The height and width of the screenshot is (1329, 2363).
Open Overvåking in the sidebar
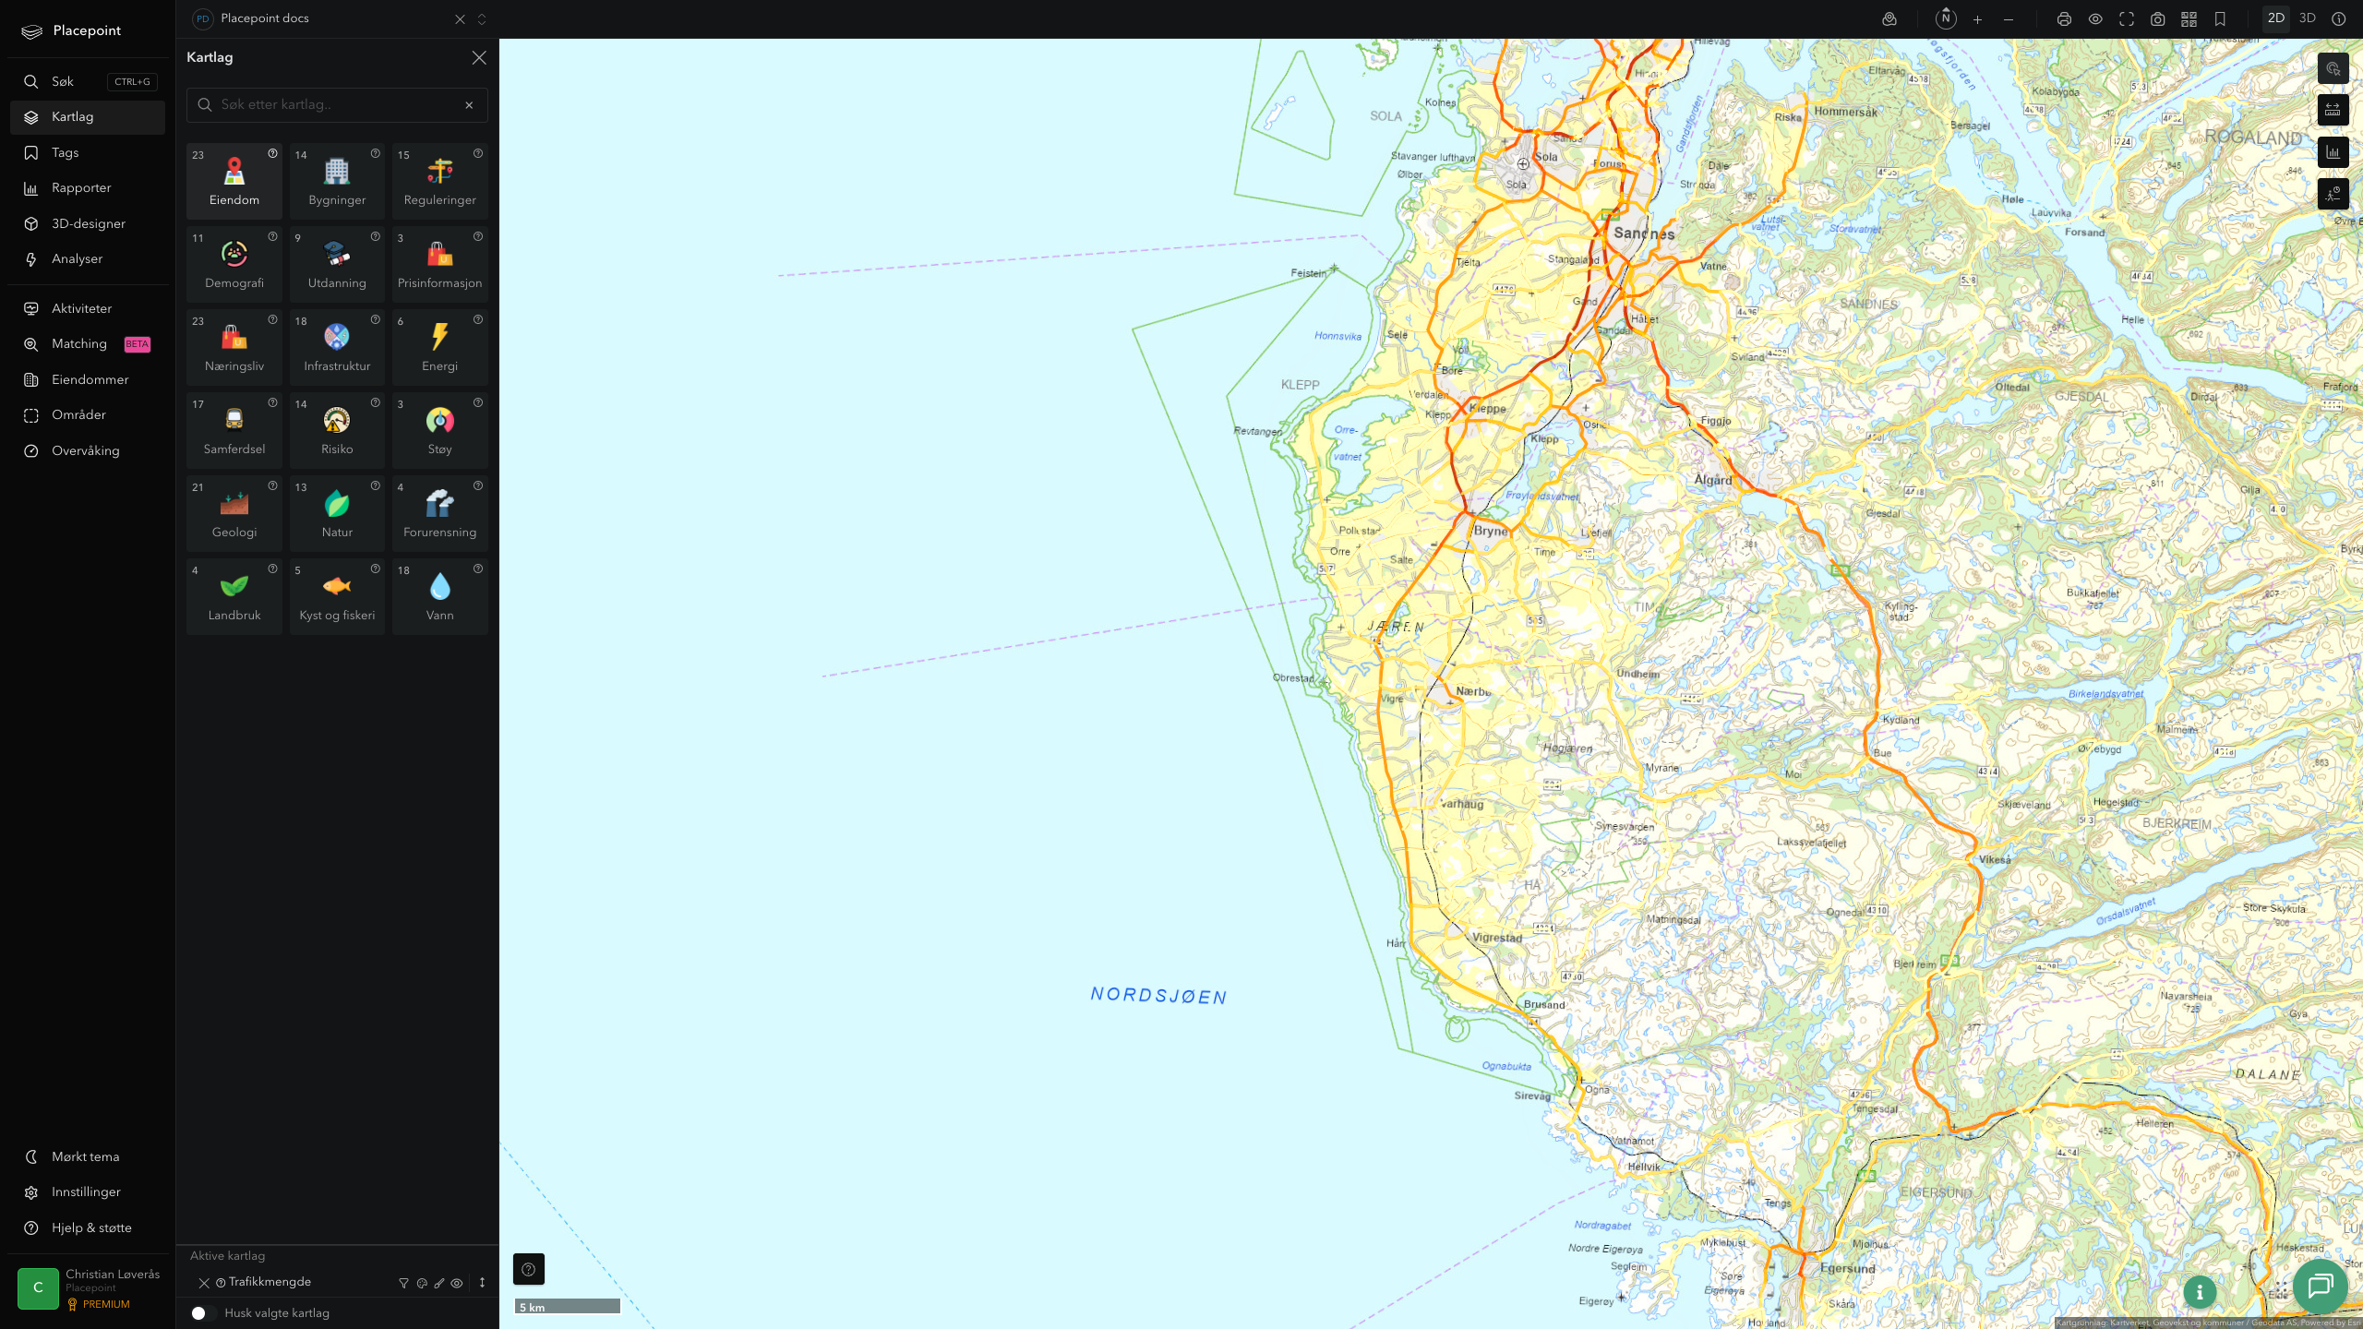(x=88, y=450)
